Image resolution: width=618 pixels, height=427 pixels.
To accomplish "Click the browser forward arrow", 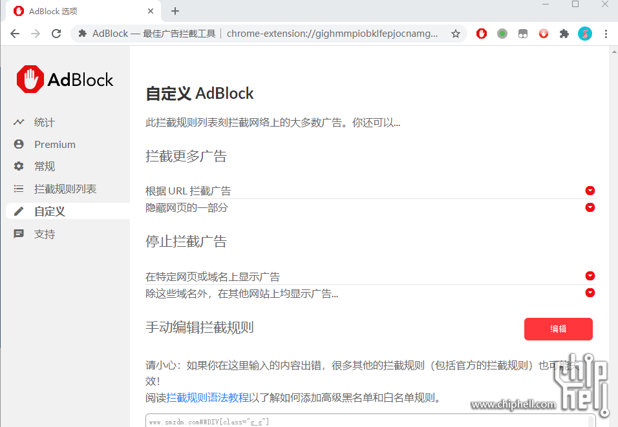I will [36, 34].
